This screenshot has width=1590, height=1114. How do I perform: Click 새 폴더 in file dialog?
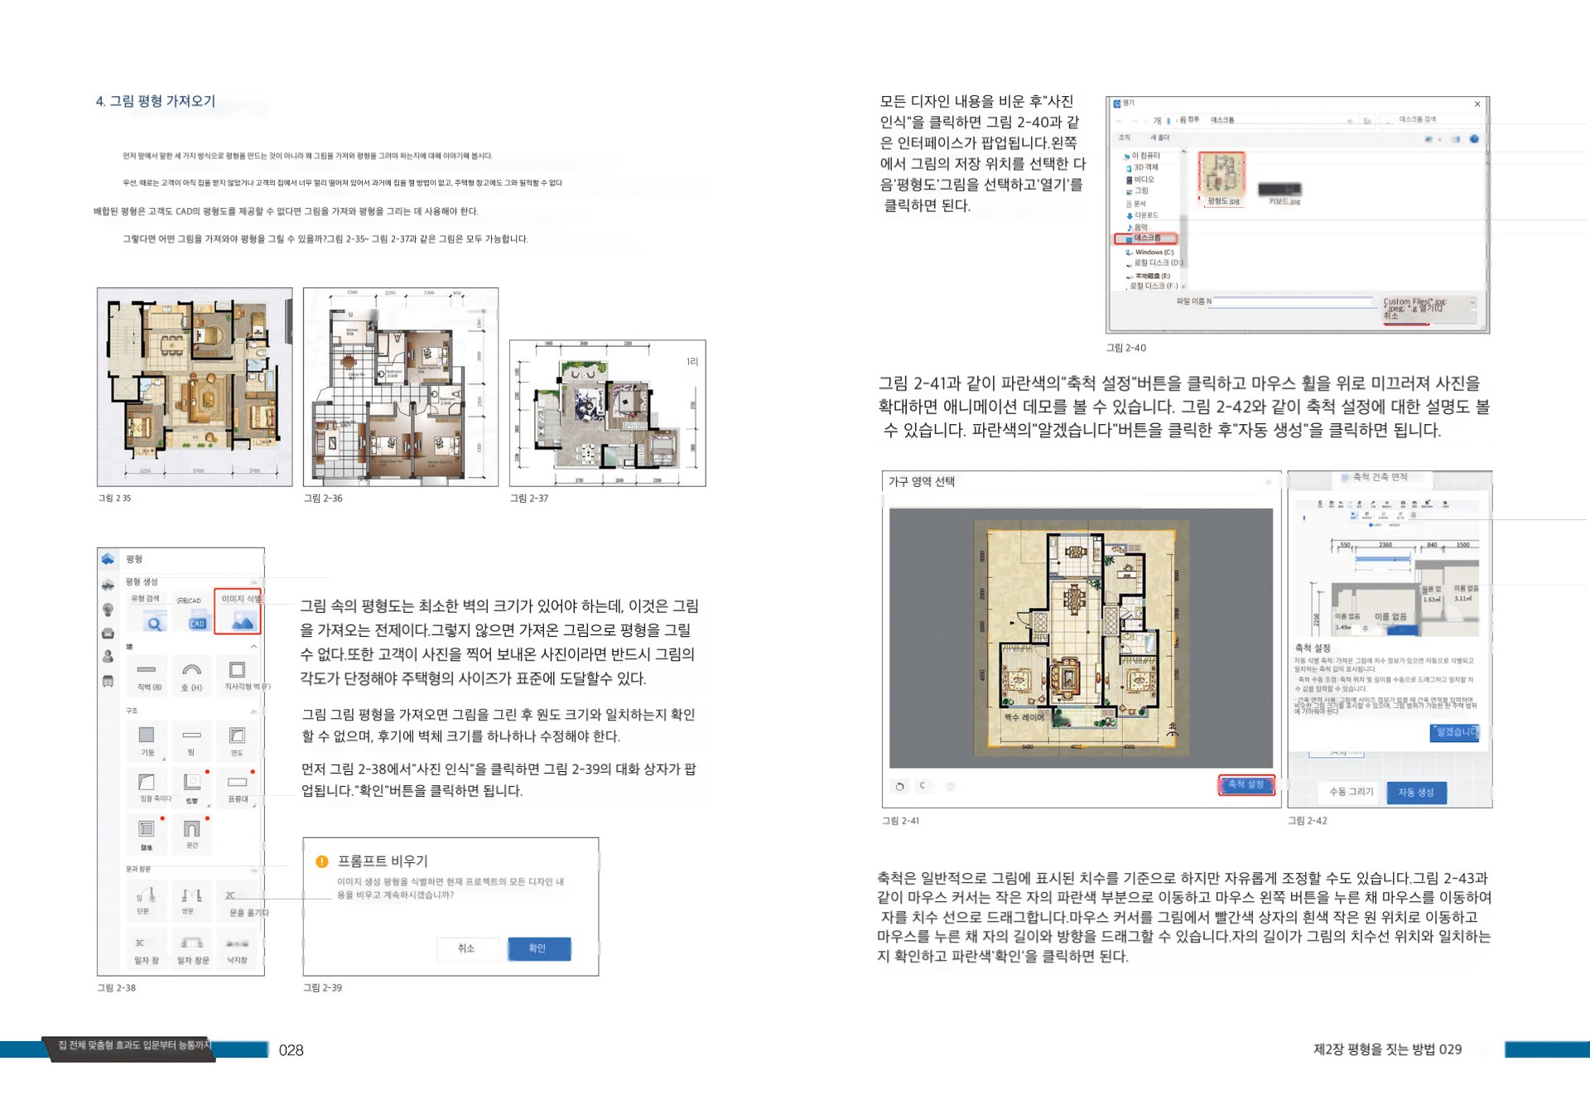coord(1159,137)
